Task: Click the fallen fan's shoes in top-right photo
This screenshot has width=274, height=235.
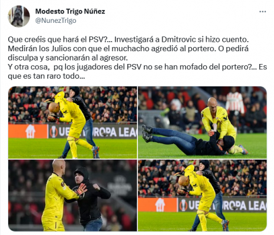Action: tap(147, 133)
